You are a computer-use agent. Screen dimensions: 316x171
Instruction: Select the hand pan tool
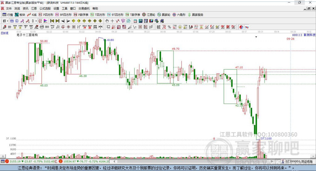107,21
